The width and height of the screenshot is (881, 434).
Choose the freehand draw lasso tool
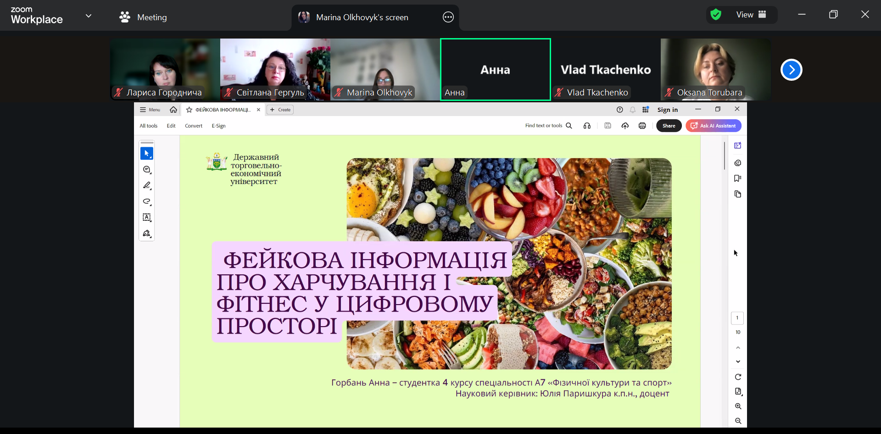pos(147,201)
